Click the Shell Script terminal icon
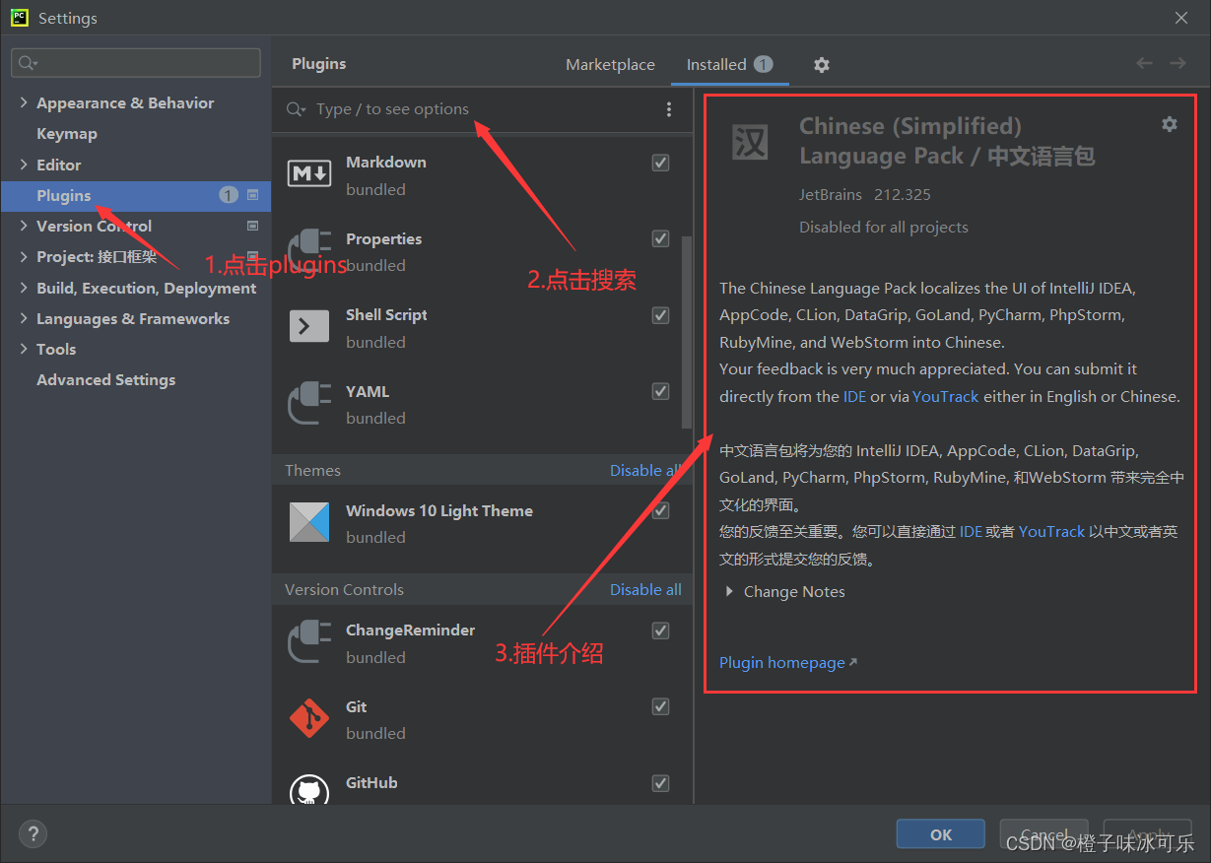Screen dimensions: 1211x863 point(309,327)
